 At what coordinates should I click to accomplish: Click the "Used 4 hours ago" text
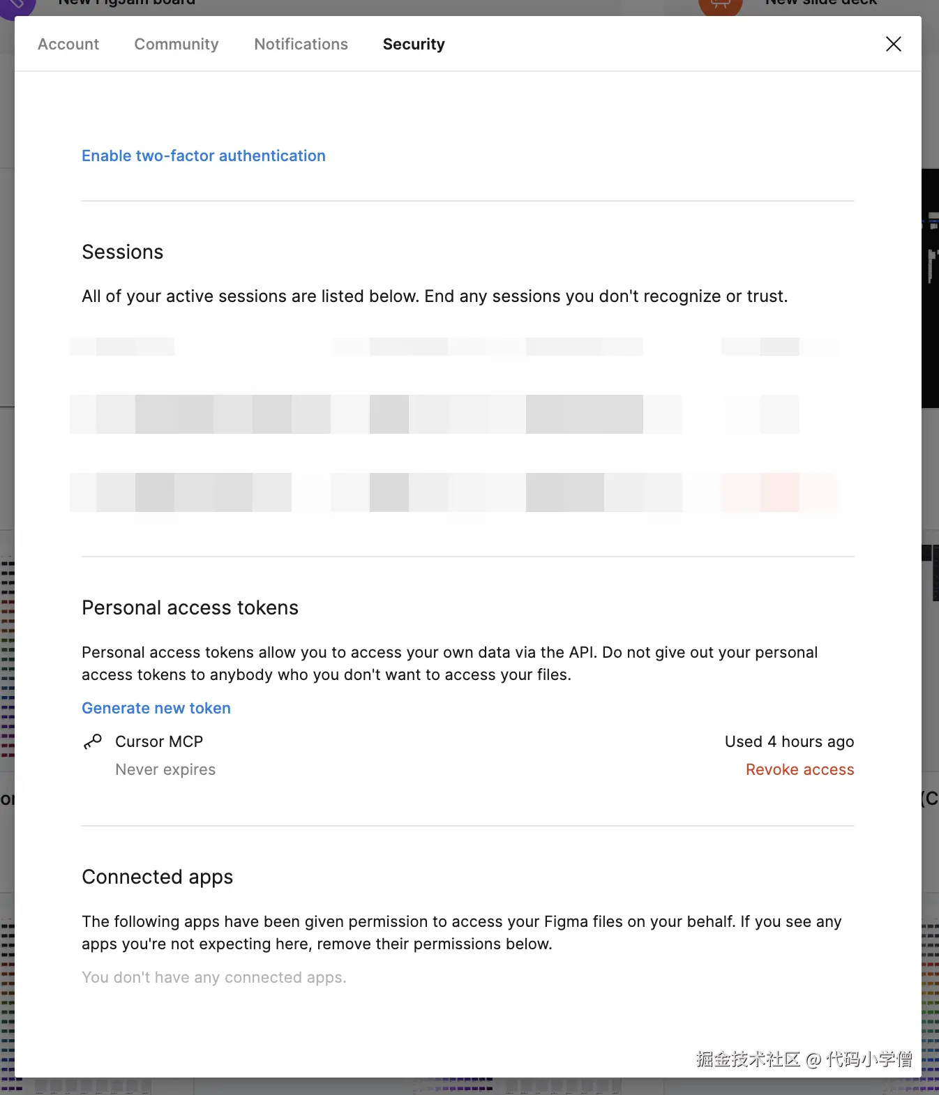coord(789,741)
